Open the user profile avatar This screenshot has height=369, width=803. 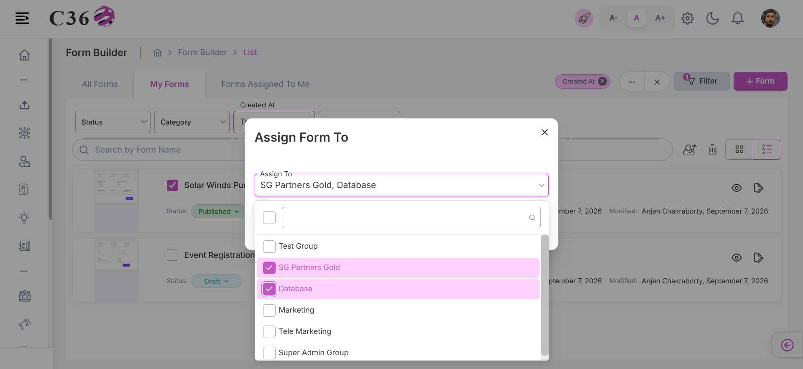(770, 18)
